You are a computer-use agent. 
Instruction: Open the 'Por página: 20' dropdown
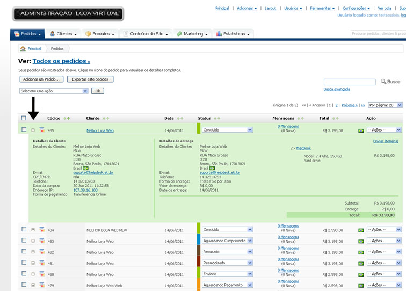[385, 105]
